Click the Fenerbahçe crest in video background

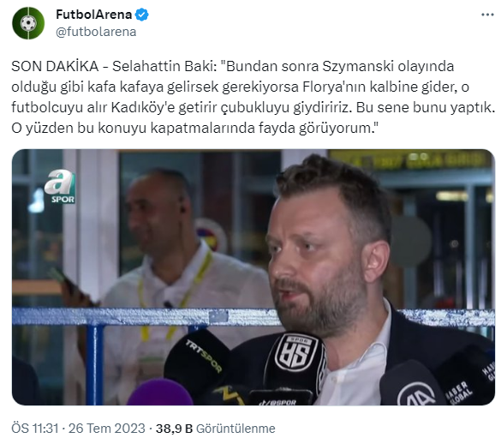(x=212, y=236)
